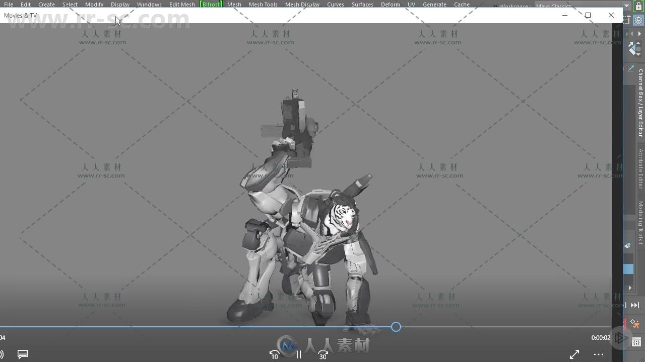Open the Mesh Tools menu
The image size is (645, 362).
[263, 4]
